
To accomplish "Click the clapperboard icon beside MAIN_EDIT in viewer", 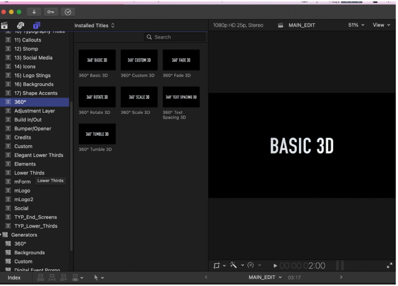I will (281, 25).
